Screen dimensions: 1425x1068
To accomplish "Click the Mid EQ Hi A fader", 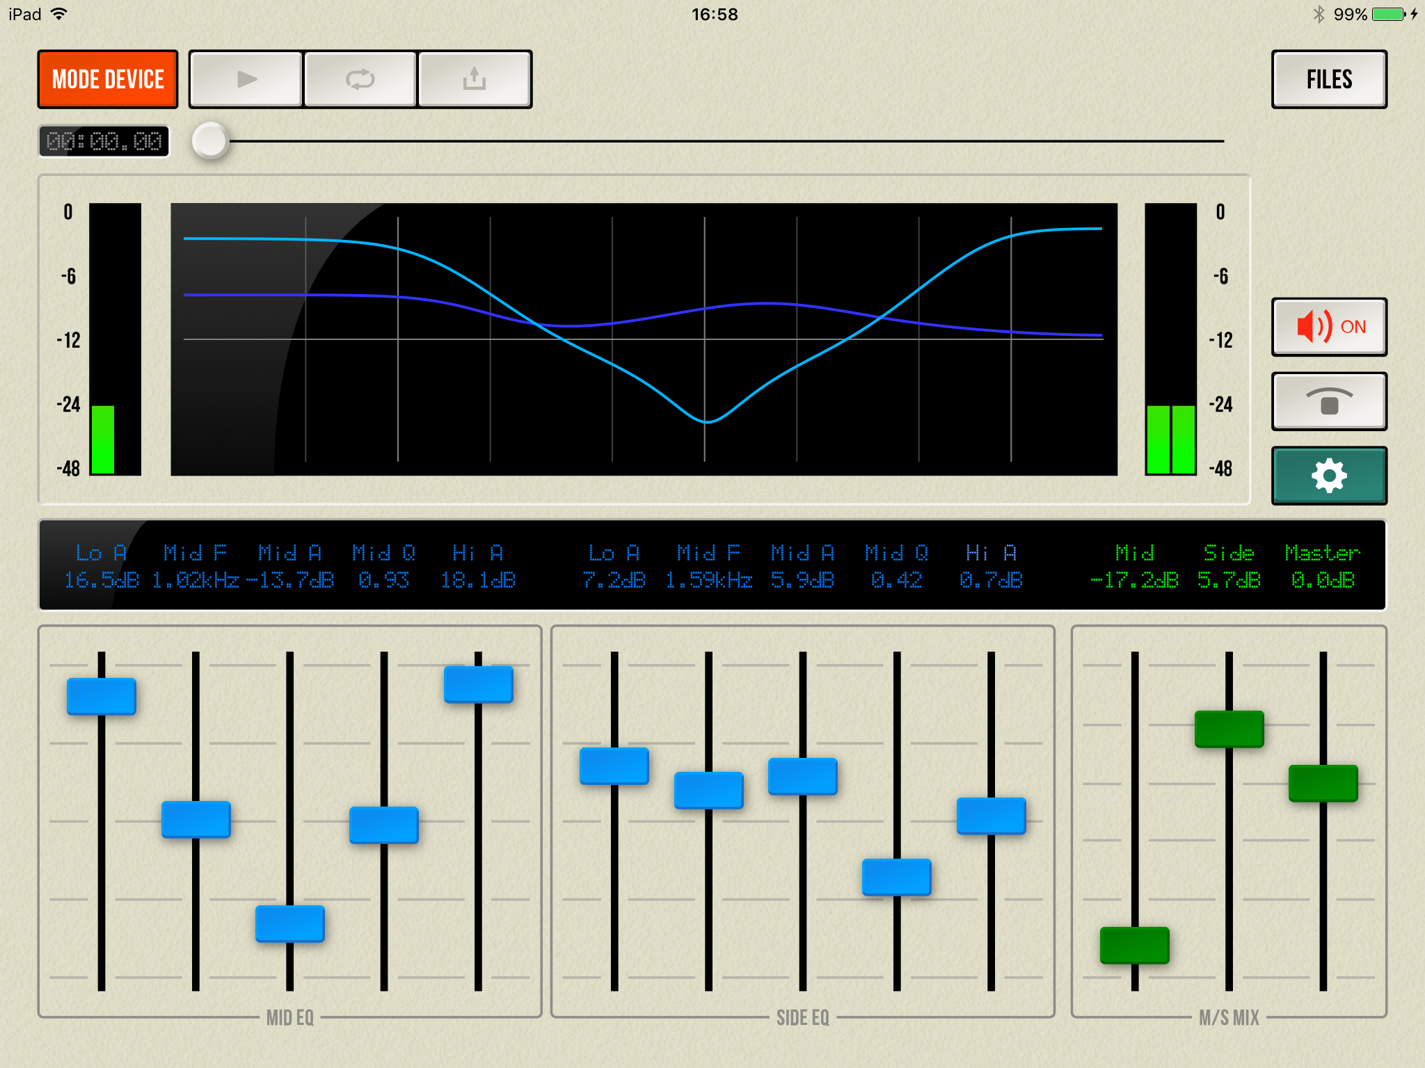I will pyautogui.click(x=479, y=684).
